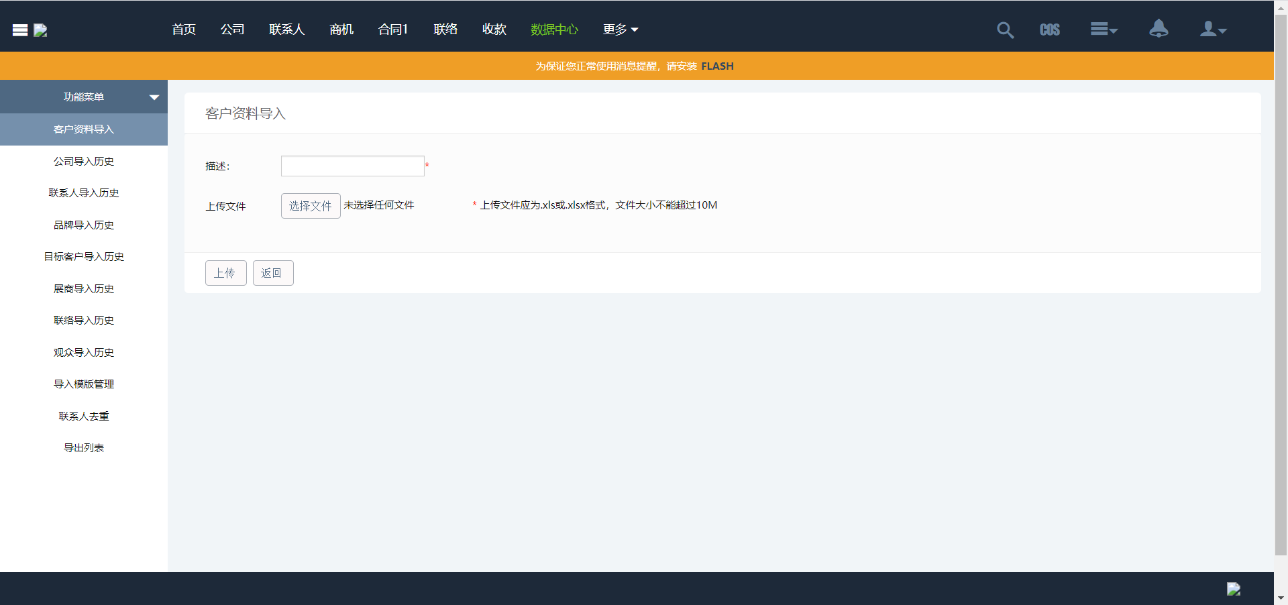Collapse the 功能菜单 sidebar header
The width and height of the screenshot is (1288, 605).
pyautogui.click(x=84, y=97)
